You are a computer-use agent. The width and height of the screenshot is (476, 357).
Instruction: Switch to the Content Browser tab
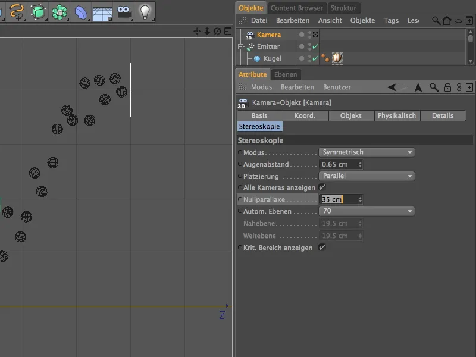point(296,8)
